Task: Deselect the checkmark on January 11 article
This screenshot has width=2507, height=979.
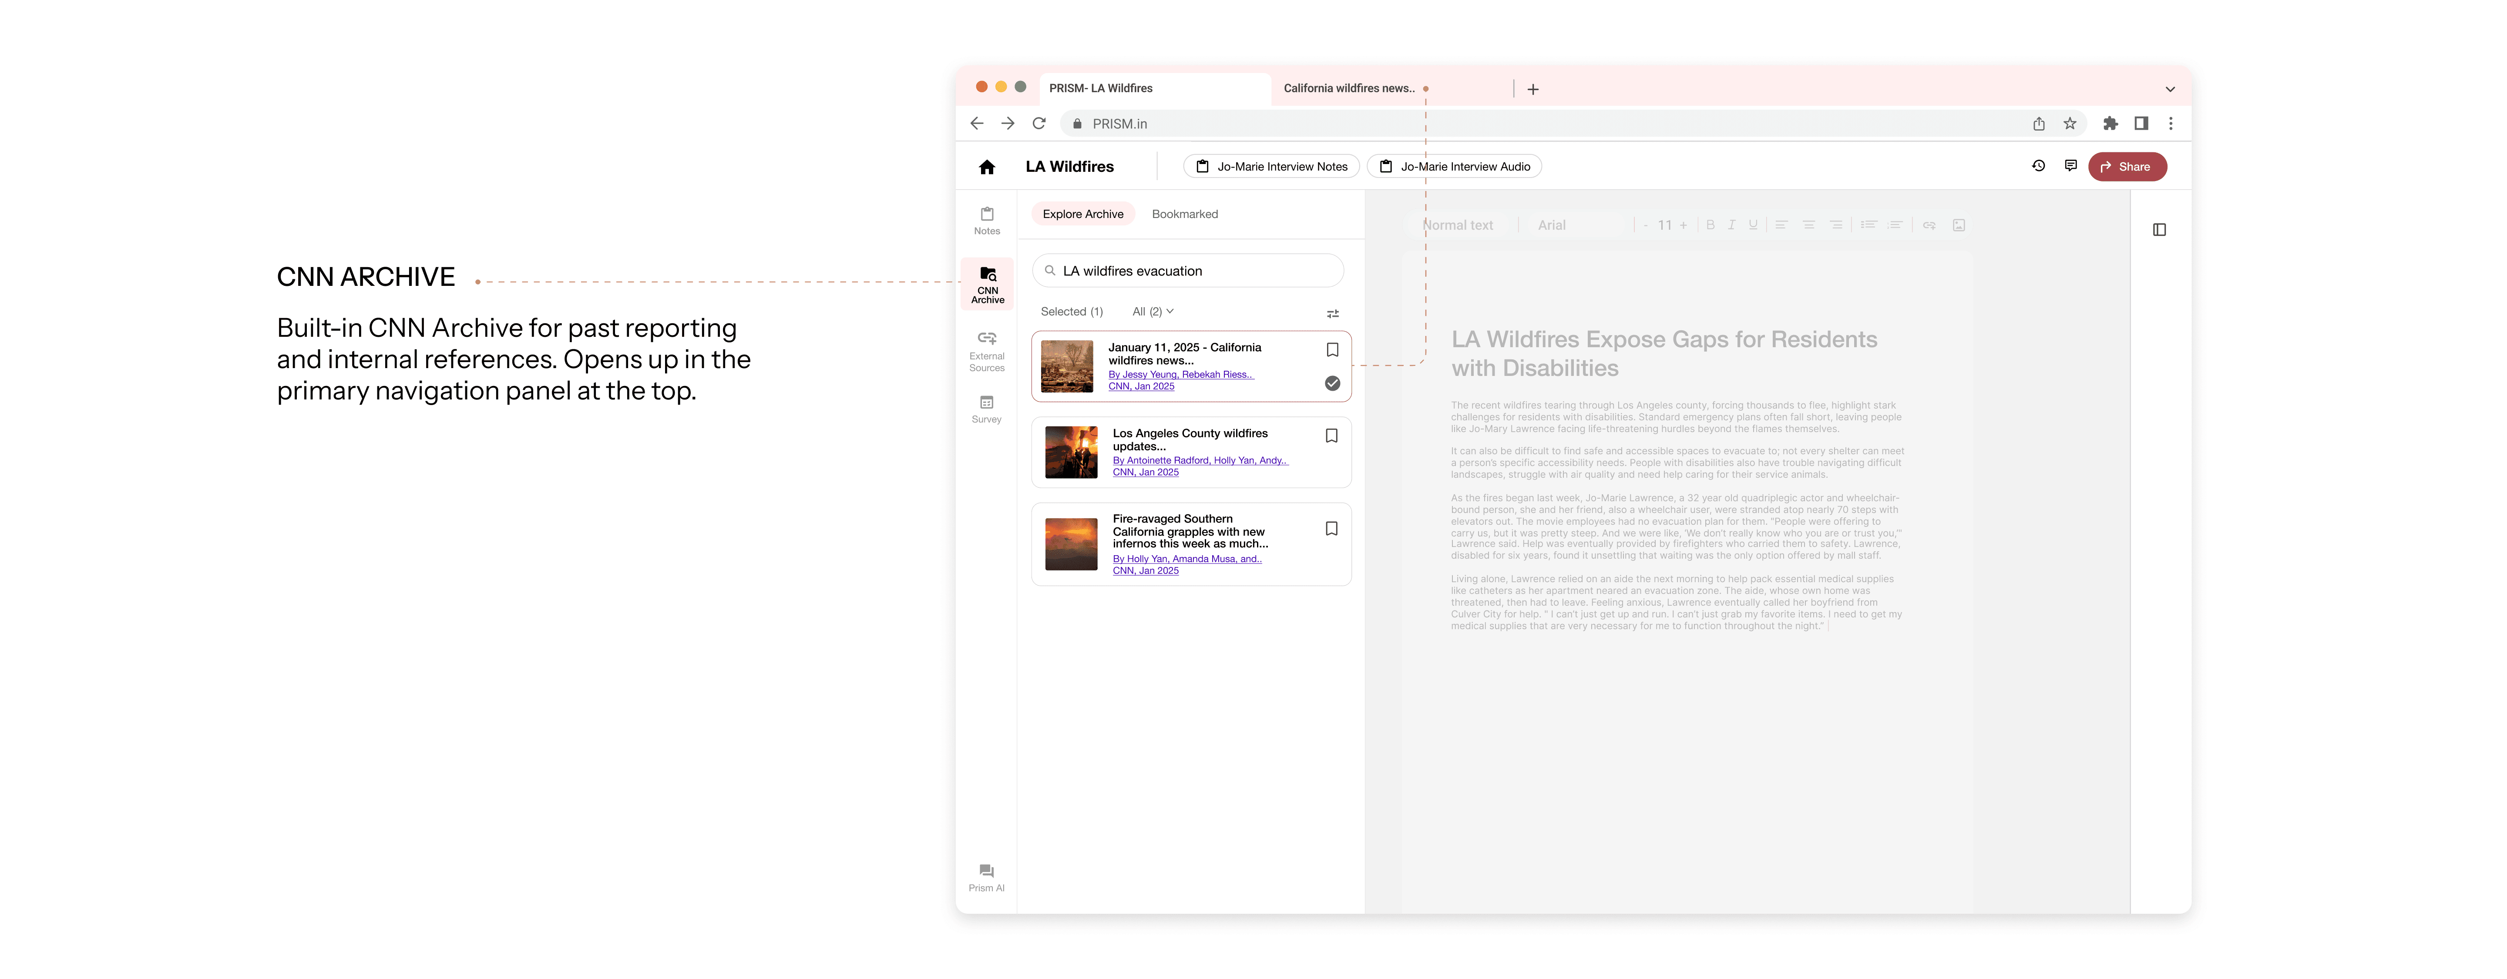Action: [1332, 383]
